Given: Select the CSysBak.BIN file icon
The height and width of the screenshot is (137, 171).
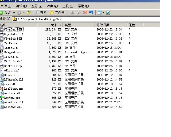Looking at the screenshot, I should pyautogui.click(x=2, y=39).
